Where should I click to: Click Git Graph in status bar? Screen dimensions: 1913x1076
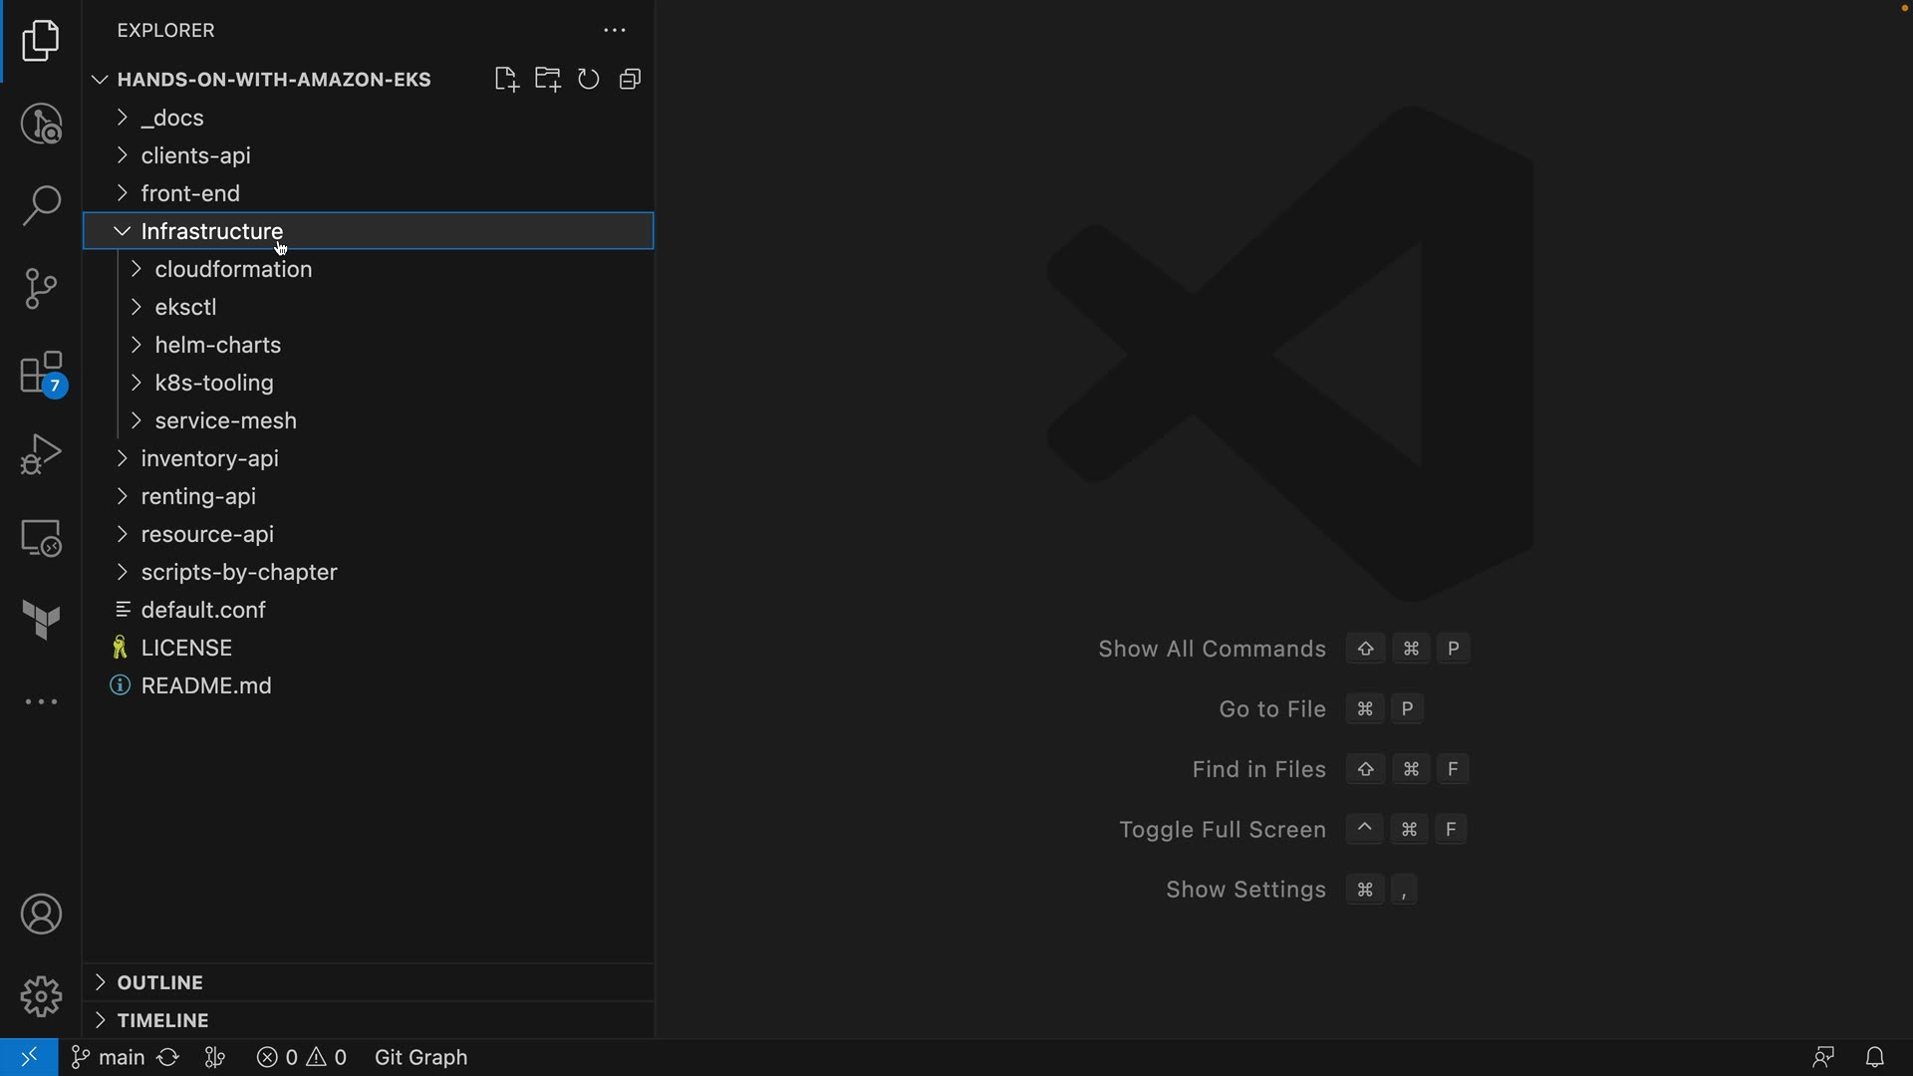420,1057
